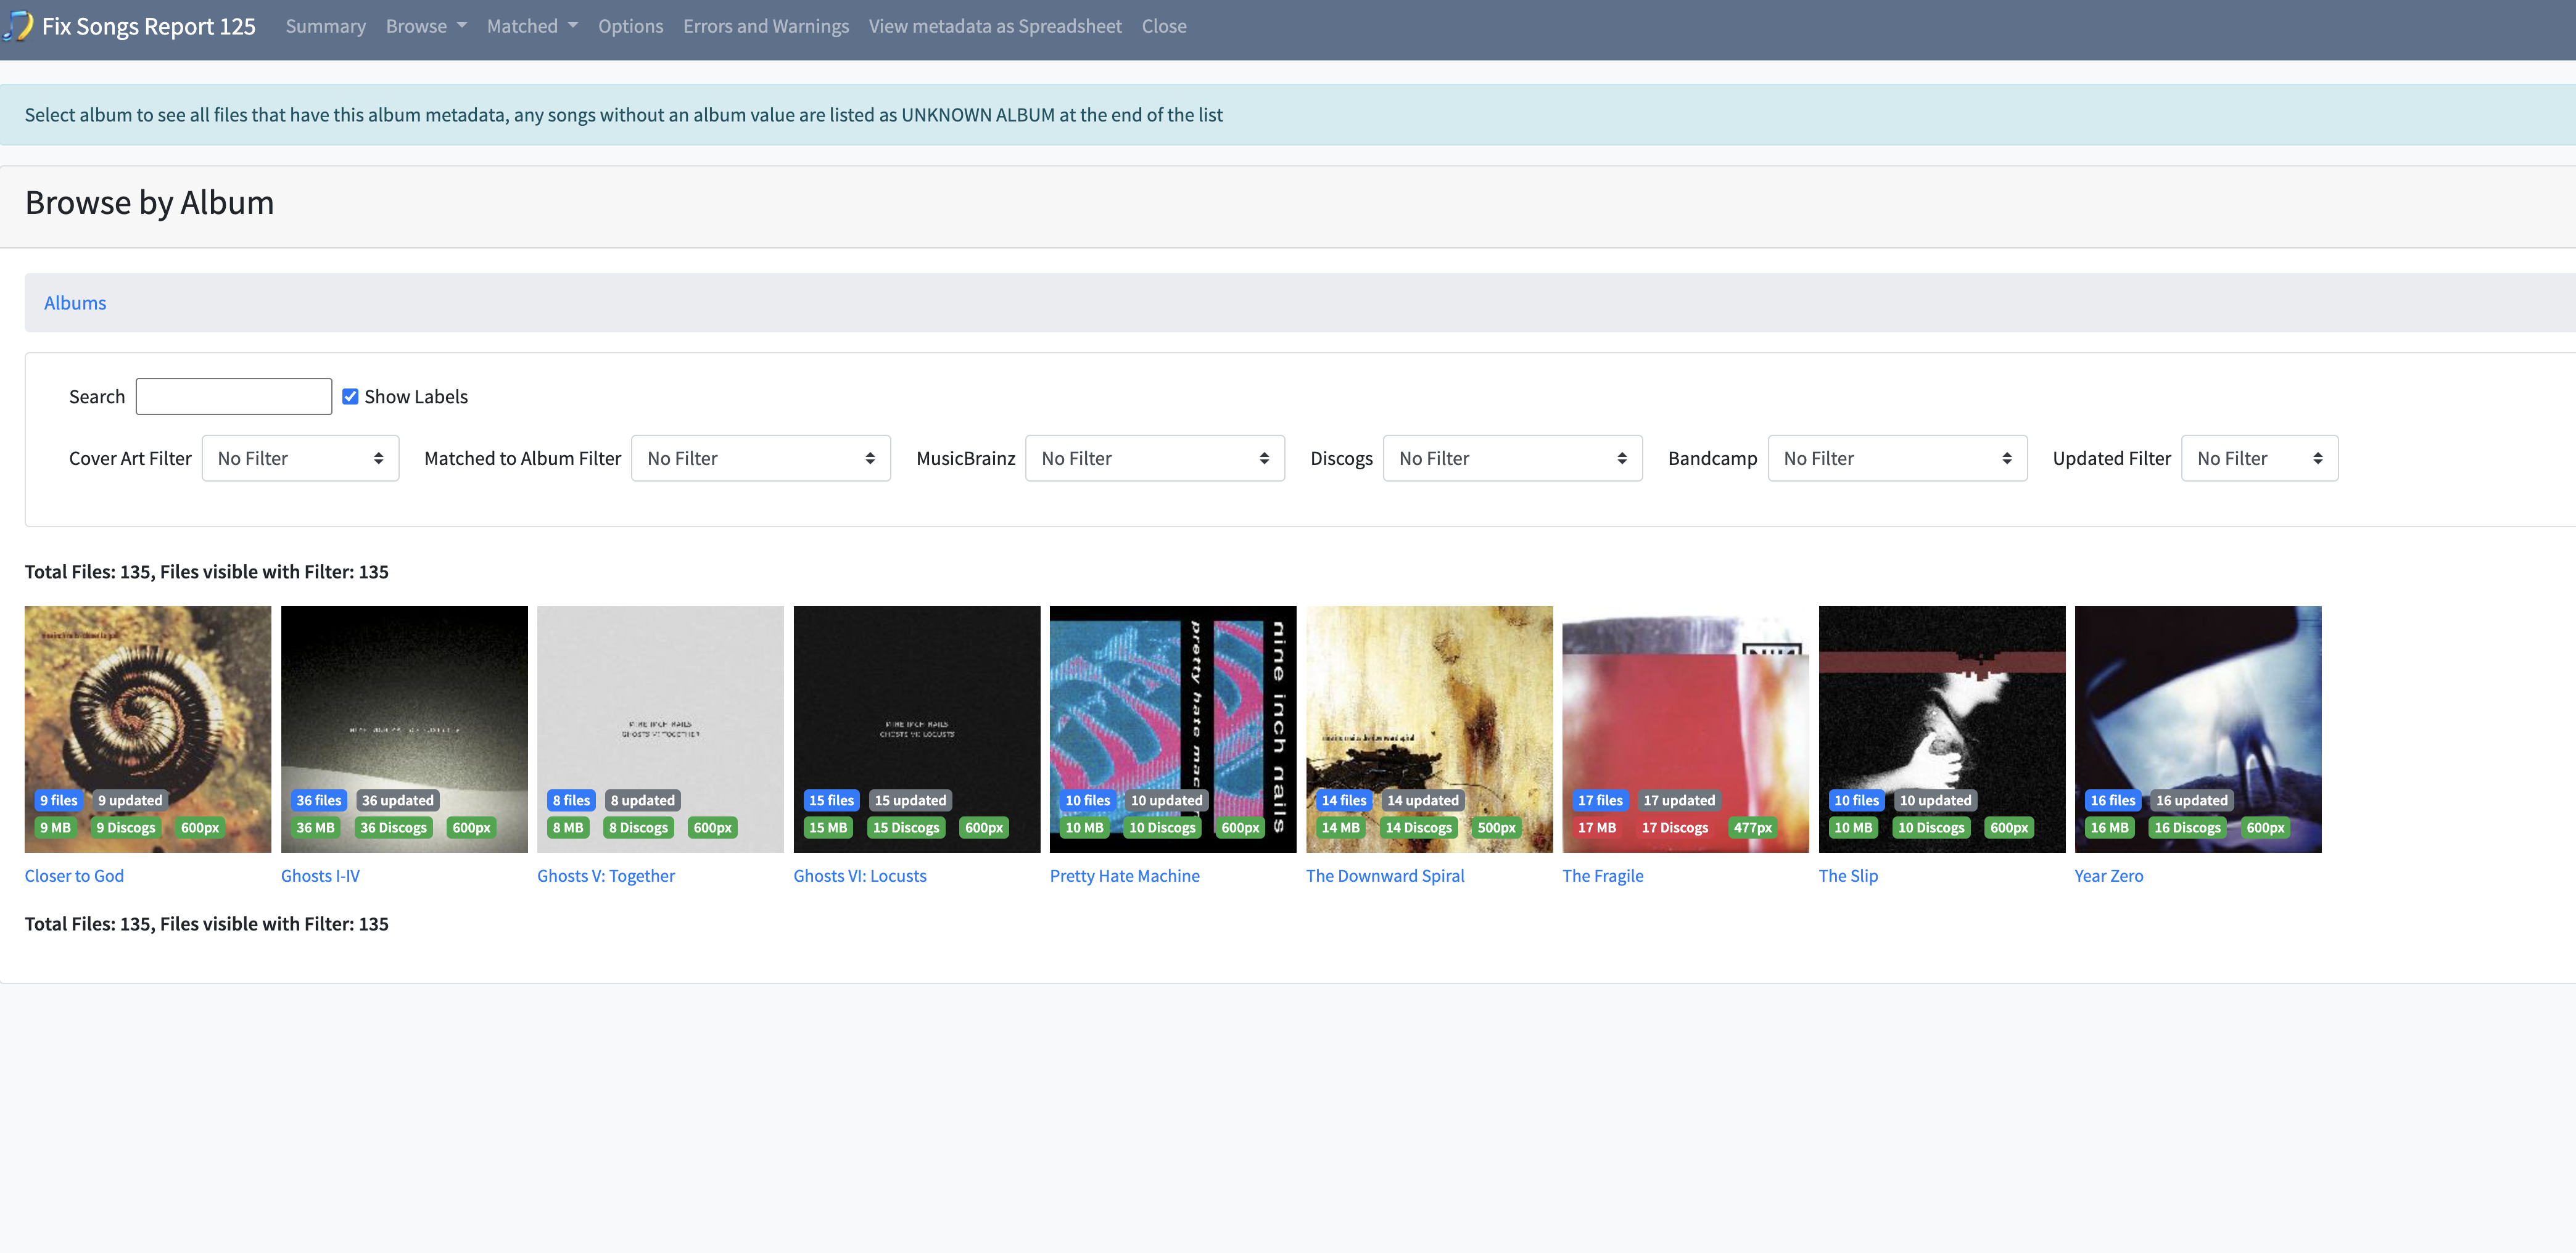Open the Matched menu in navbar
2576x1253 pixels.
531,26
